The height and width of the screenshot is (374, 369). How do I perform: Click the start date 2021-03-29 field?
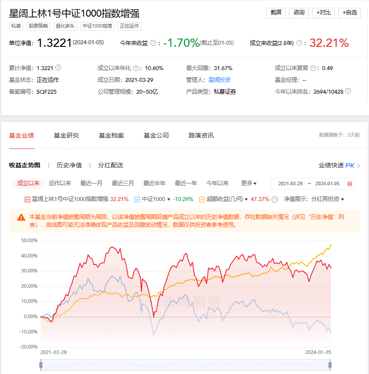click(290, 183)
